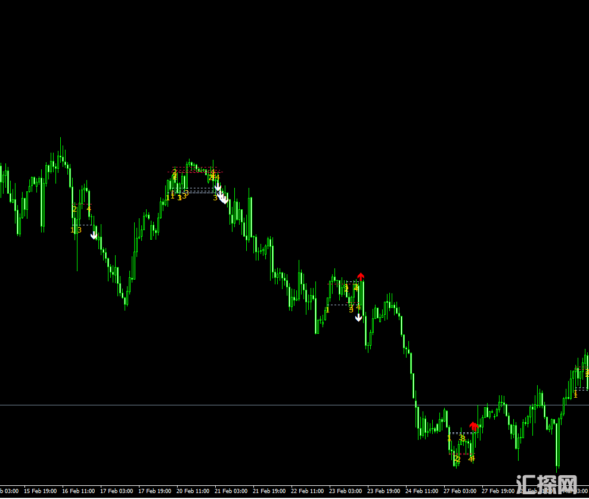Screen dimensions: 589x499
Task: Click the white down arrow cluster after 20 Feb peak
Action: (x=221, y=196)
